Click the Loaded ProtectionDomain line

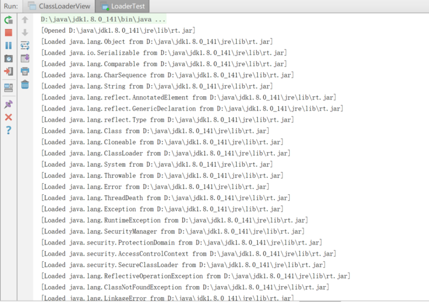(x=181, y=243)
